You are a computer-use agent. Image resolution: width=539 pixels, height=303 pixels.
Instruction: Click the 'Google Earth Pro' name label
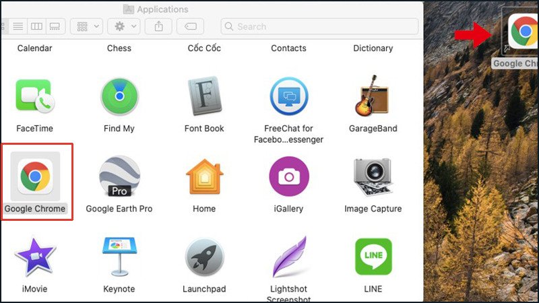(x=119, y=209)
